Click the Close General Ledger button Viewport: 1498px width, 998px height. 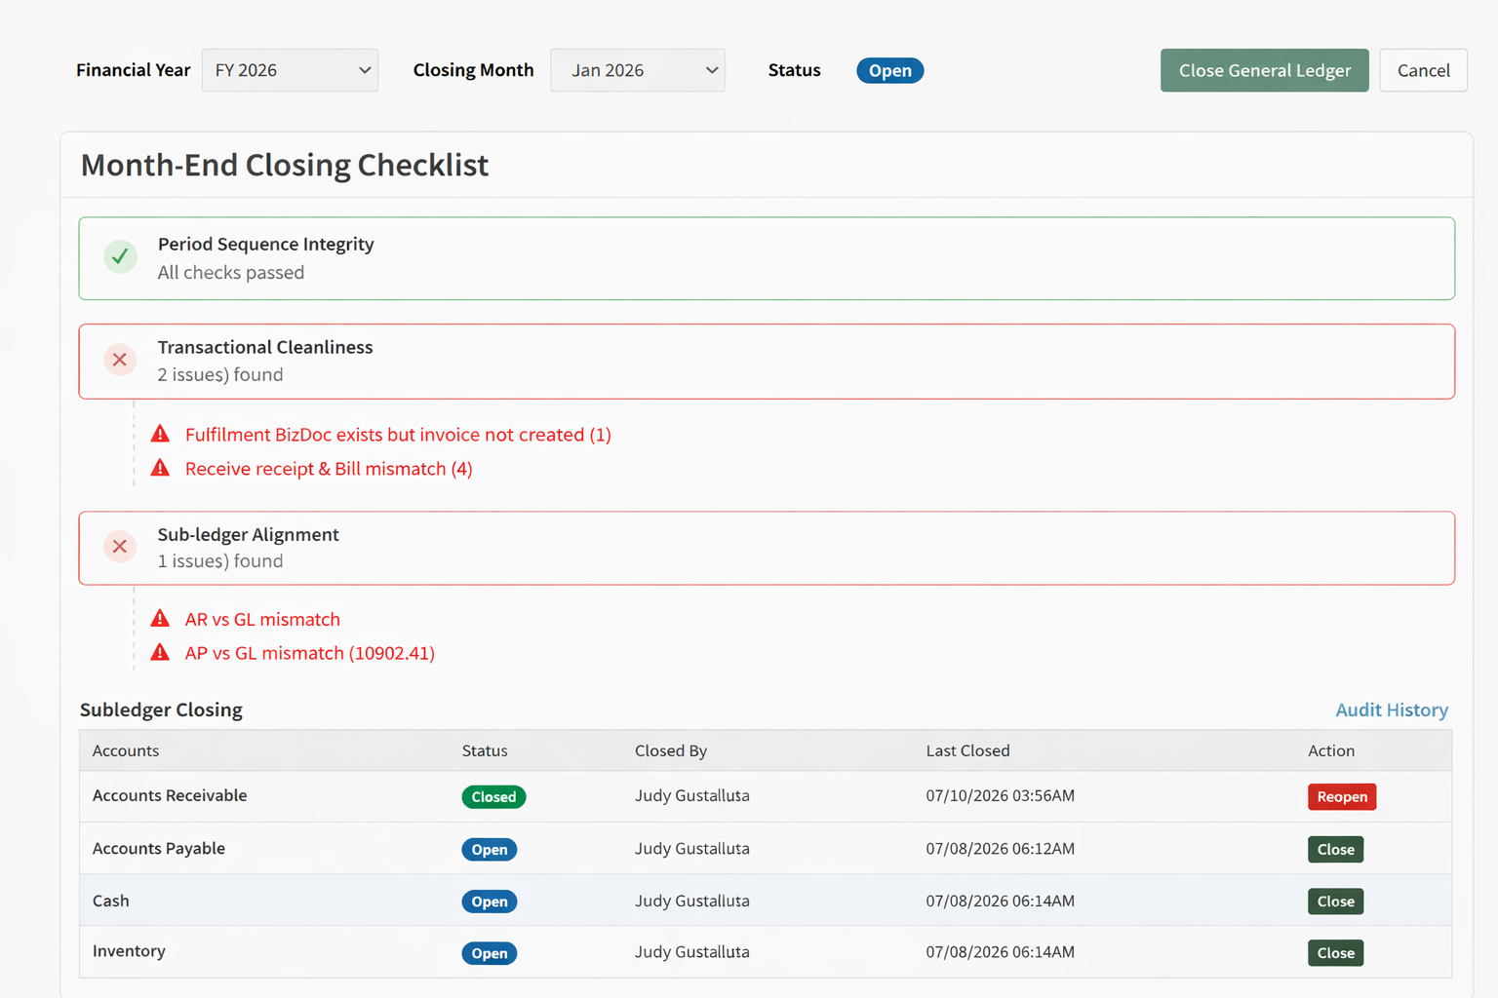pos(1264,70)
